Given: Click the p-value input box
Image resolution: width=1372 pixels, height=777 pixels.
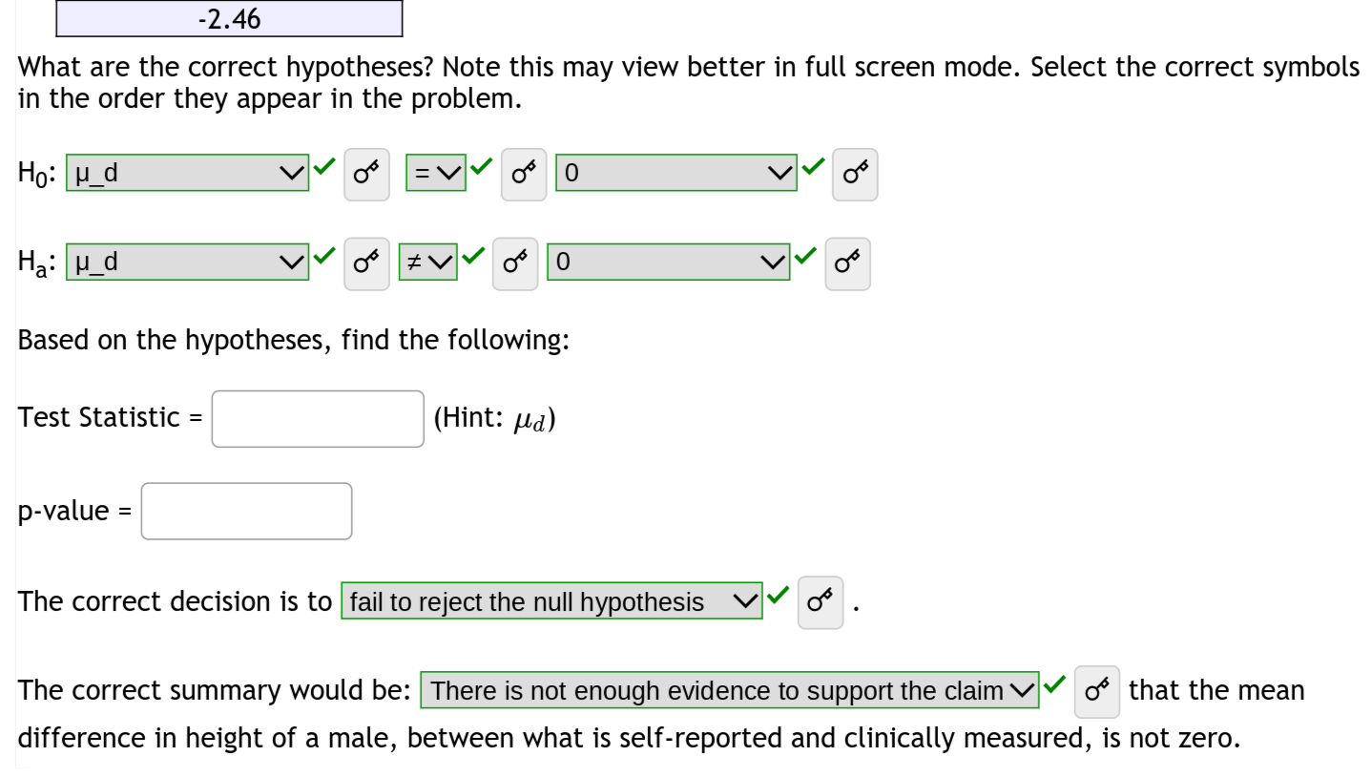Looking at the screenshot, I should point(246,511).
